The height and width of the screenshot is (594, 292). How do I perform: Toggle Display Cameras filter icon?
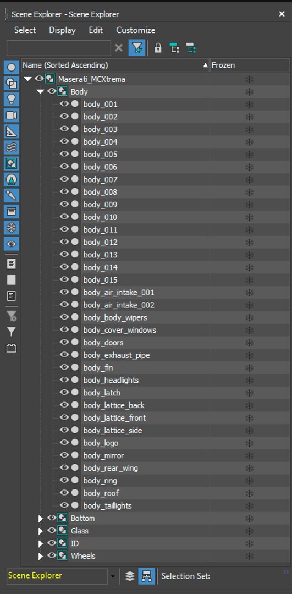(12, 115)
